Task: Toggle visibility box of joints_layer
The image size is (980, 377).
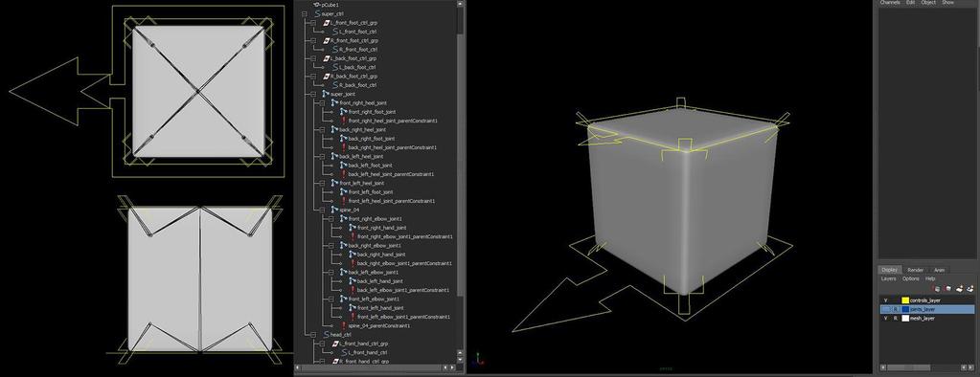Action: tap(885, 310)
